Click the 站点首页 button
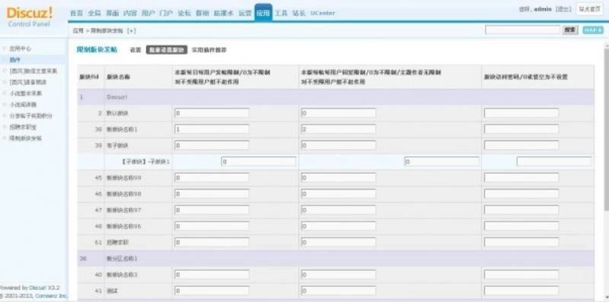Viewport: 609px width, 302px height. (x=589, y=9)
